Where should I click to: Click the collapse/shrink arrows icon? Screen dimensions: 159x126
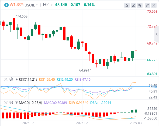pyautogui.click(x=147, y=5)
